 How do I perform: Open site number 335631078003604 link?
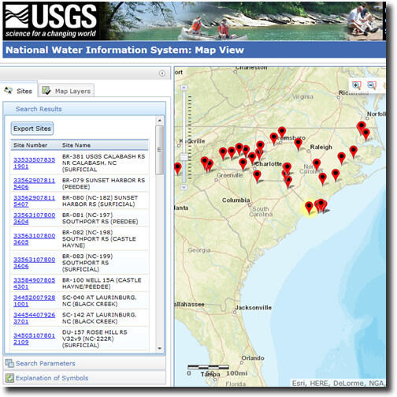pos(34,219)
